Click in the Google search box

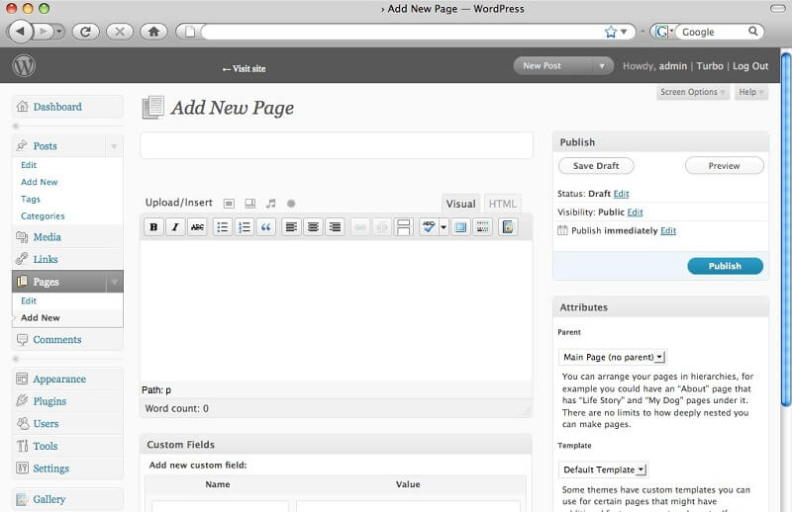pos(711,32)
